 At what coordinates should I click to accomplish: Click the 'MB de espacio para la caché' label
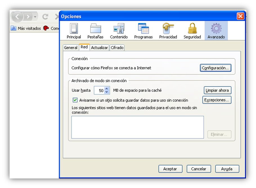(x=137, y=90)
